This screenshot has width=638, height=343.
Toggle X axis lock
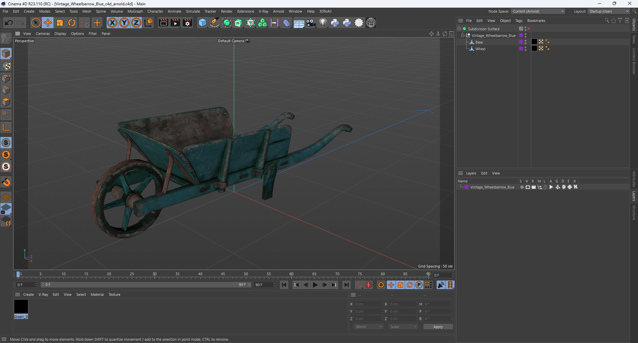[112, 23]
